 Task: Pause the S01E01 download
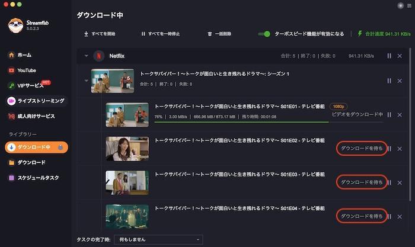tap(389, 114)
